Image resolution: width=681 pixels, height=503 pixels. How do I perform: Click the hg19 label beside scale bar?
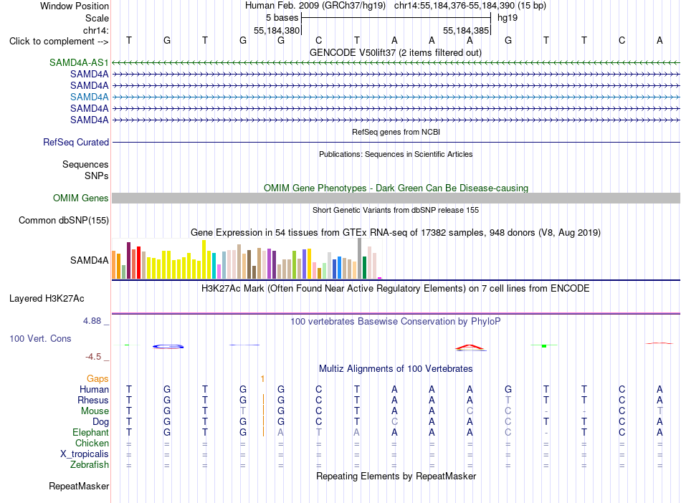pos(508,18)
